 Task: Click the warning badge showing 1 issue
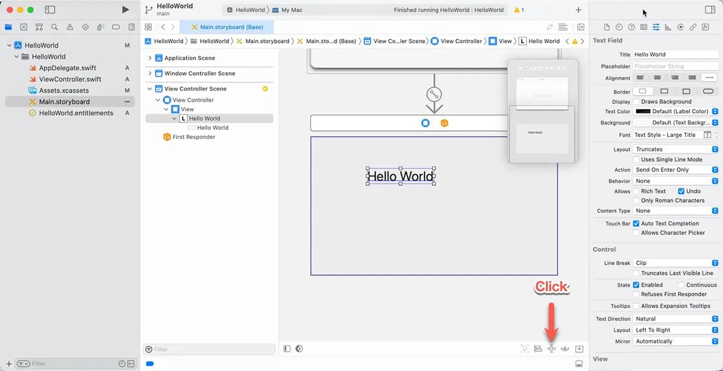click(519, 10)
